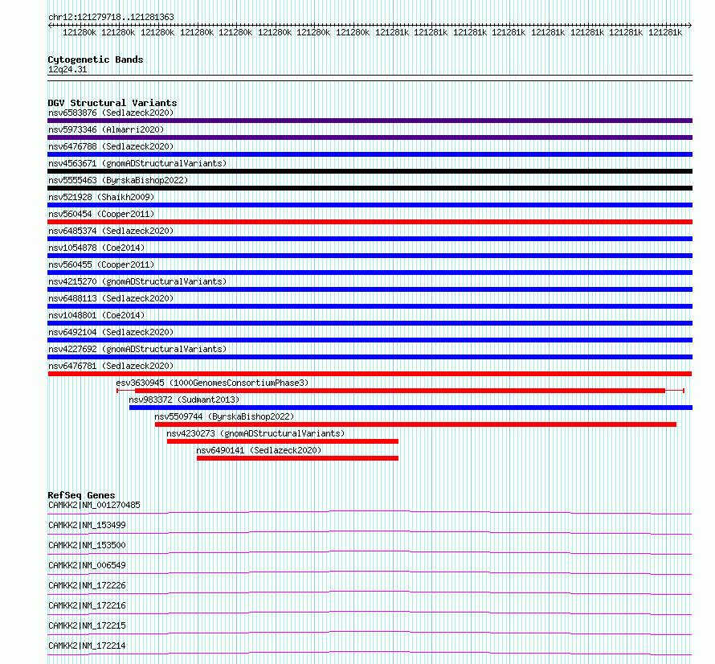Open esv3630945 (1000GenomesConsortiumPhase3) label
Screen dimensions: 715x664
pyautogui.click(x=212, y=383)
